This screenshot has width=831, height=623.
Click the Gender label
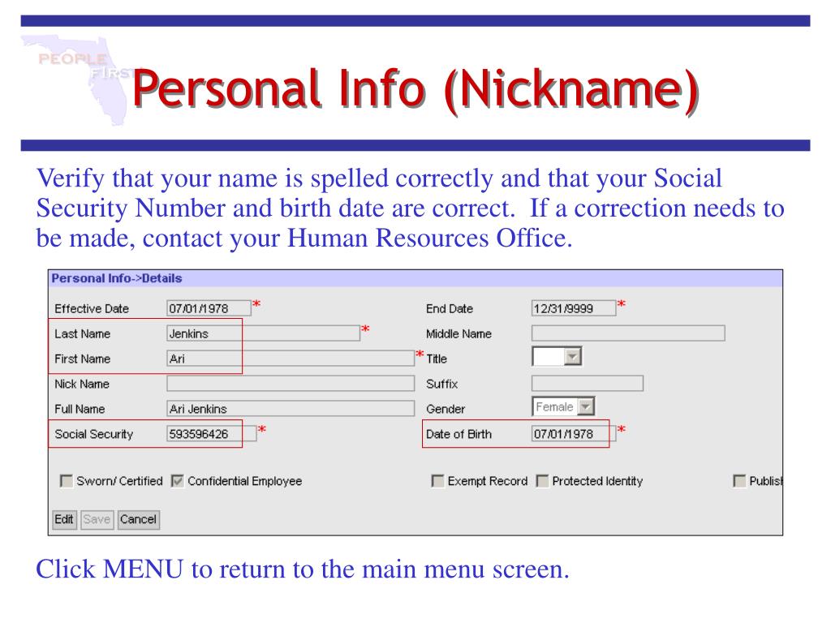click(446, 409)
